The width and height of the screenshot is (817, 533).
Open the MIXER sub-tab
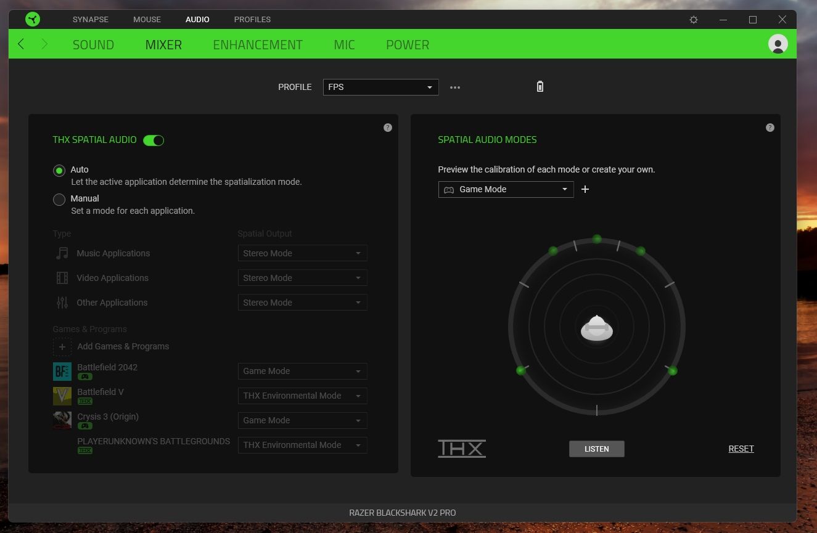pyautogui.click(x=163, y=44)
